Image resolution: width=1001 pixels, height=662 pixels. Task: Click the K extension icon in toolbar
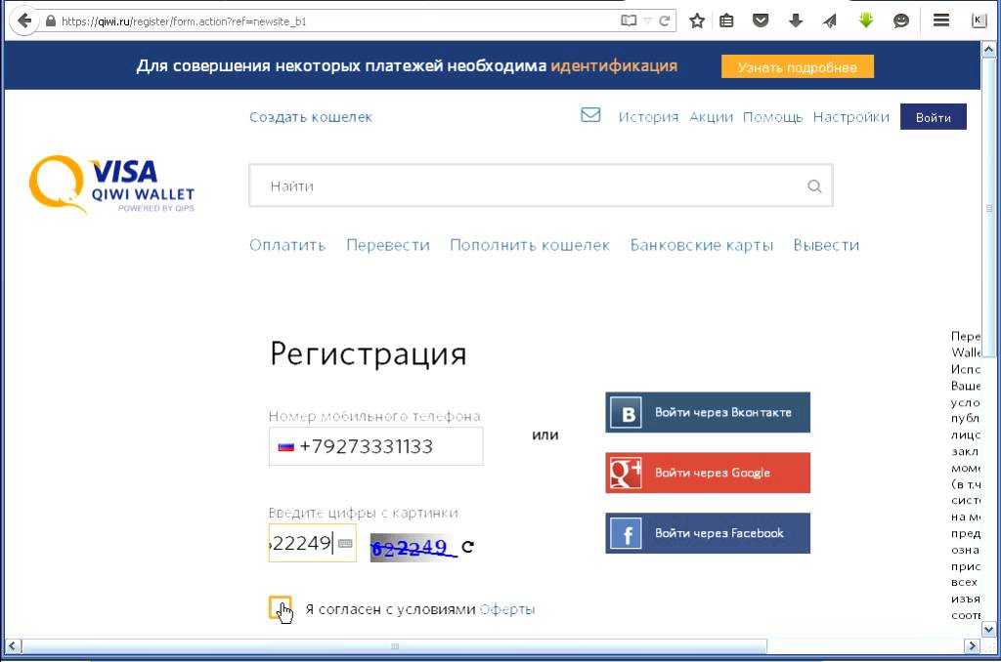(x=979, y=21)
